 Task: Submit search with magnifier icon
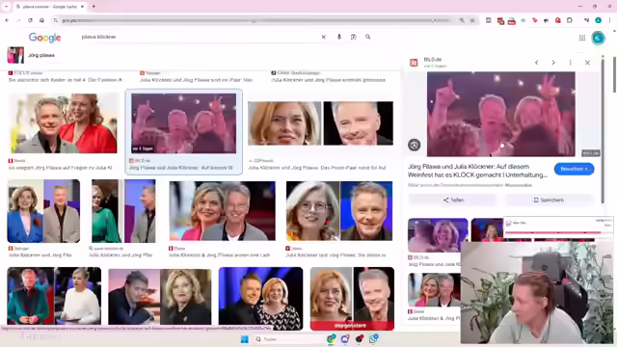[x=368, y=37]
